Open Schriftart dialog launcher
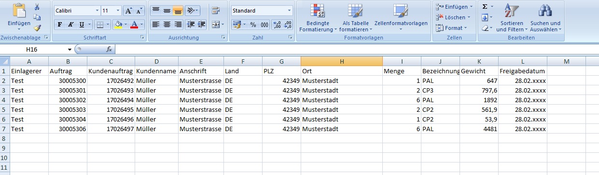 click(142, 38)
